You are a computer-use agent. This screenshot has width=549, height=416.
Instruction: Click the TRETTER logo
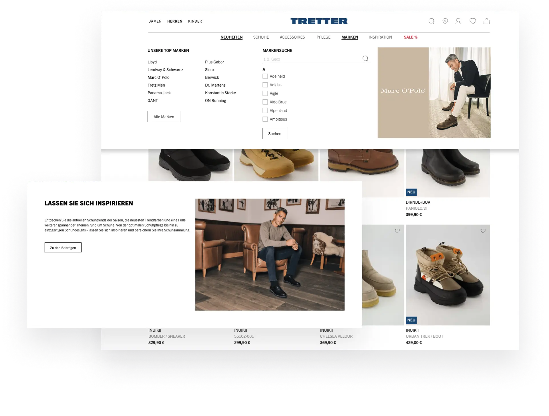[x=319, y=21]
